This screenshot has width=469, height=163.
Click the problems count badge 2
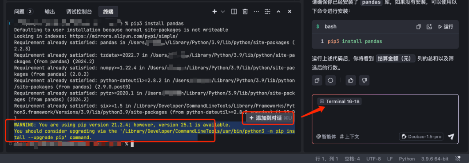click(x=30, y=11)
